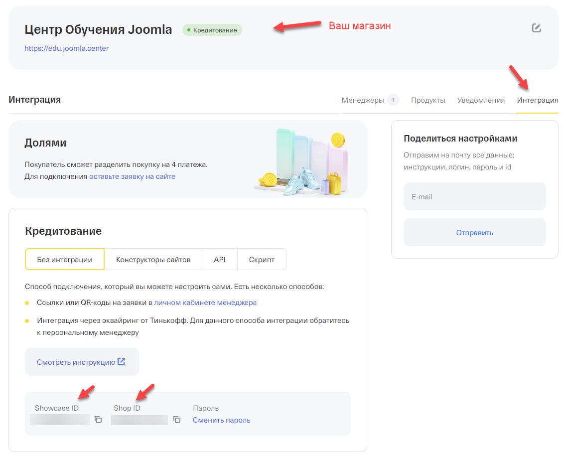Click the Центр Обучения Joomla store title
Screen dimensions: 566x457
[x=98, y=29]
